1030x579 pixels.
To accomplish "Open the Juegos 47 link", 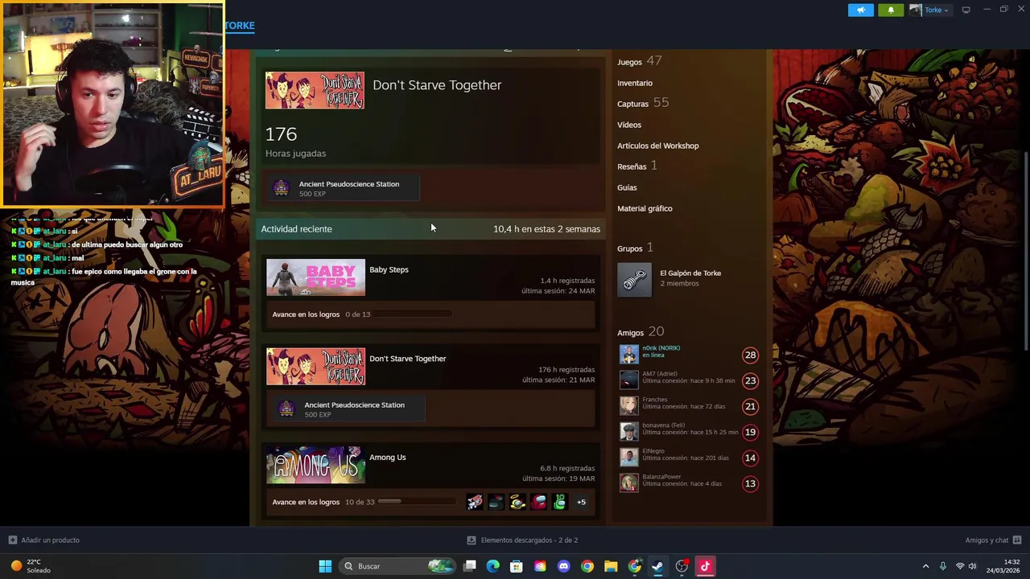I will (639, 61).
